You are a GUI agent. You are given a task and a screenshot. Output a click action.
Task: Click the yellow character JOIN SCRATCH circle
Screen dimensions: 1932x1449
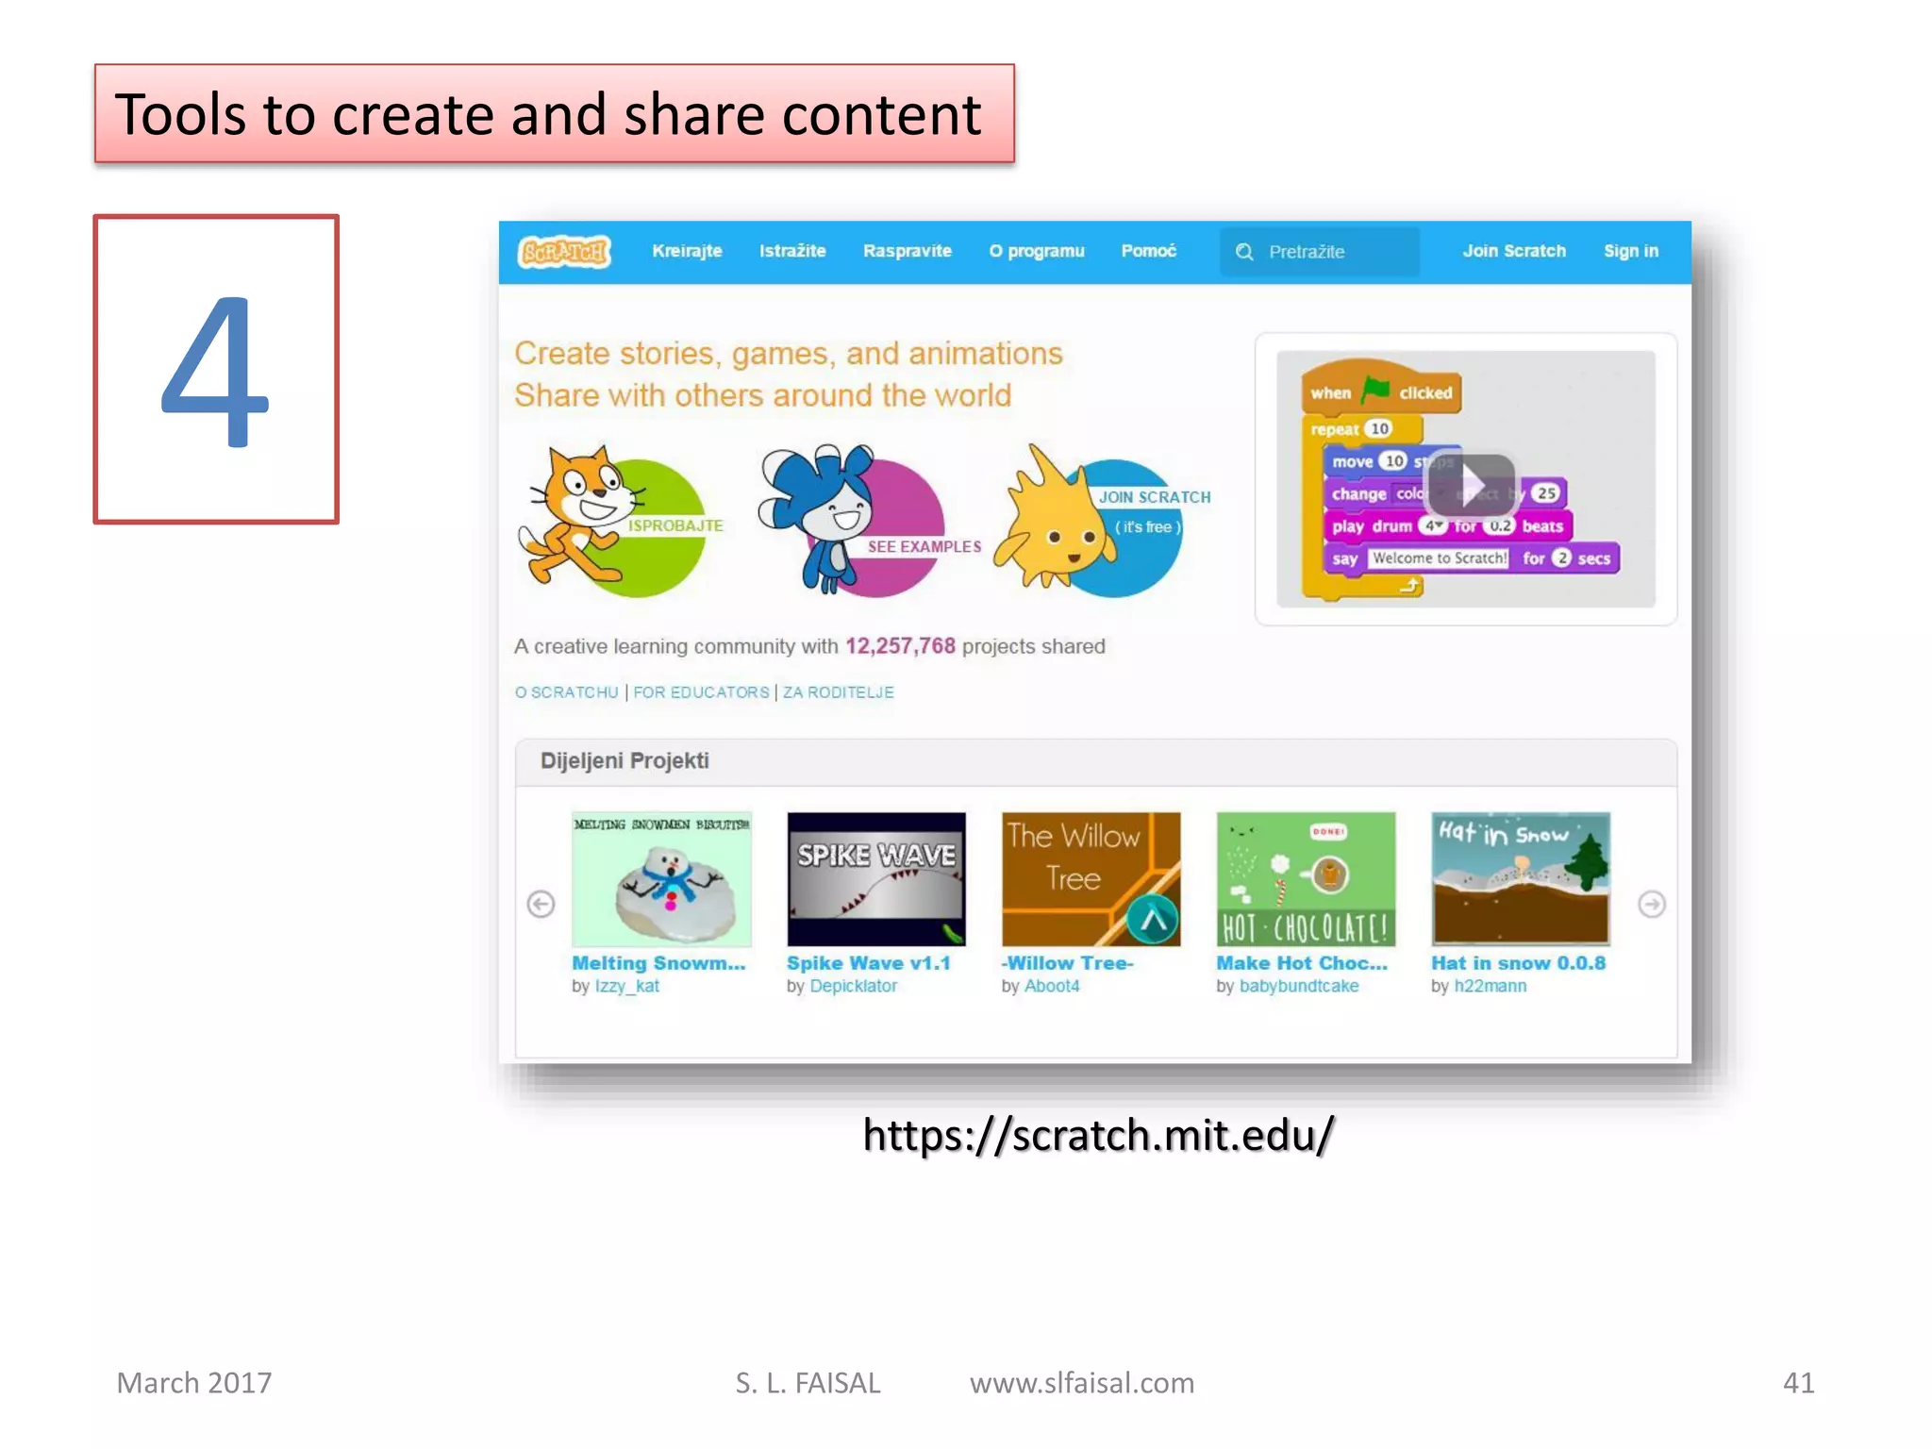click(x=1101, y=521)
